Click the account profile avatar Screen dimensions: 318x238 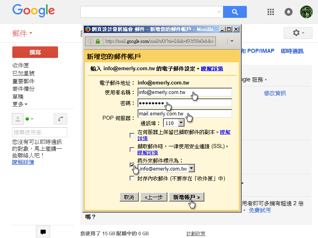click(x=306, y=12)
